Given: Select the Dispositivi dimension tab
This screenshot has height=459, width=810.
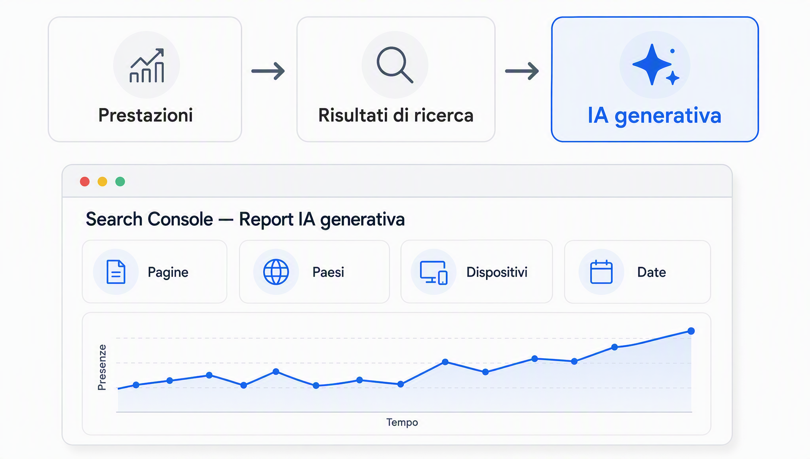Looking at the screenshot, I should pyautogui.click(x=477, y=272).
